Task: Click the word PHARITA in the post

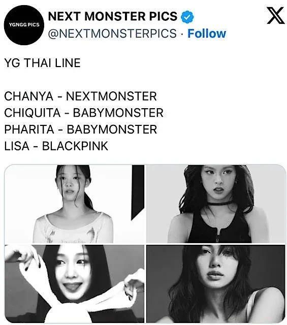Action: click(29, 129)
